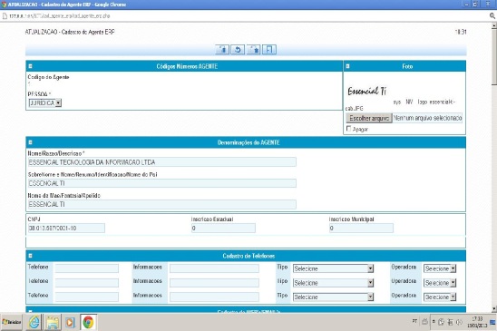The width and height of the screenshot is (497, 331).
Task: Open Internet Explorer from the taskbar
Action: tap(34, 322)
